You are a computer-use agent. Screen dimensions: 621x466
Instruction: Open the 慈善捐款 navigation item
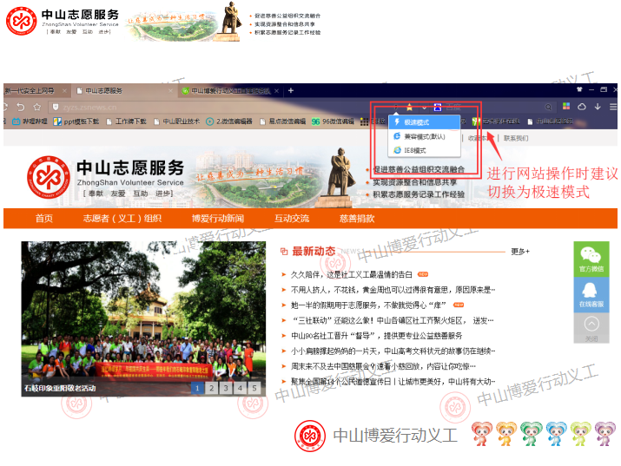point(357,219)
